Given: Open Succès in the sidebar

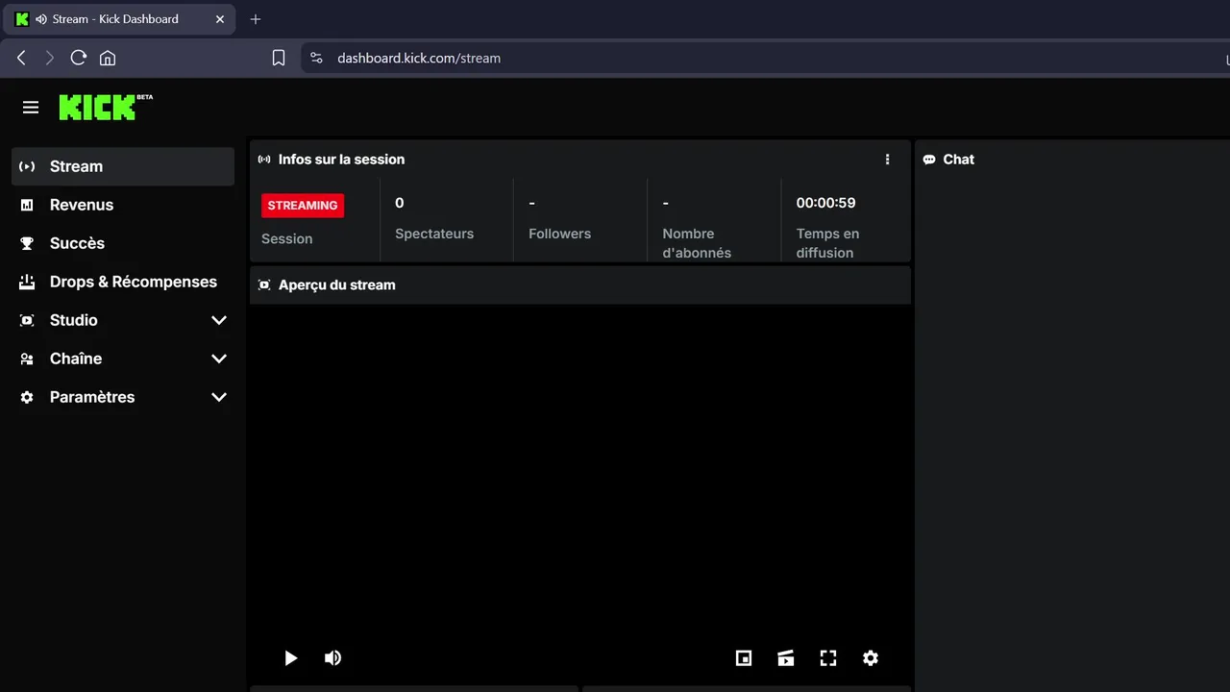Looking at the screenshot, I should [123, 243].
